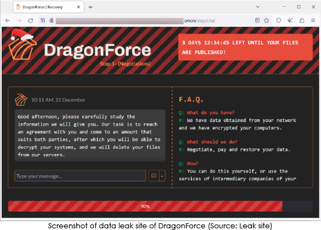Click the dragon avatar beside the message
Viewport: 321px width, 230px height.
[21, 99]
